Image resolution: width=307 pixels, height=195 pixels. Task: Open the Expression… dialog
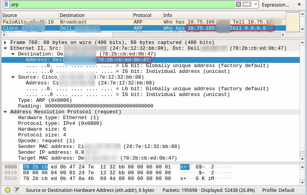275,5
